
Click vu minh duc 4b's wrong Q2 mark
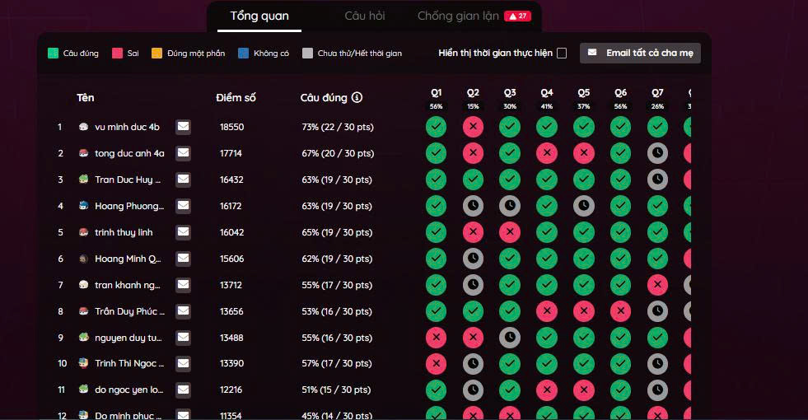473,127
